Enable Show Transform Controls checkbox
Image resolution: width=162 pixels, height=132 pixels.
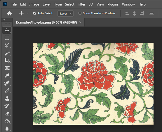point(80,13)
